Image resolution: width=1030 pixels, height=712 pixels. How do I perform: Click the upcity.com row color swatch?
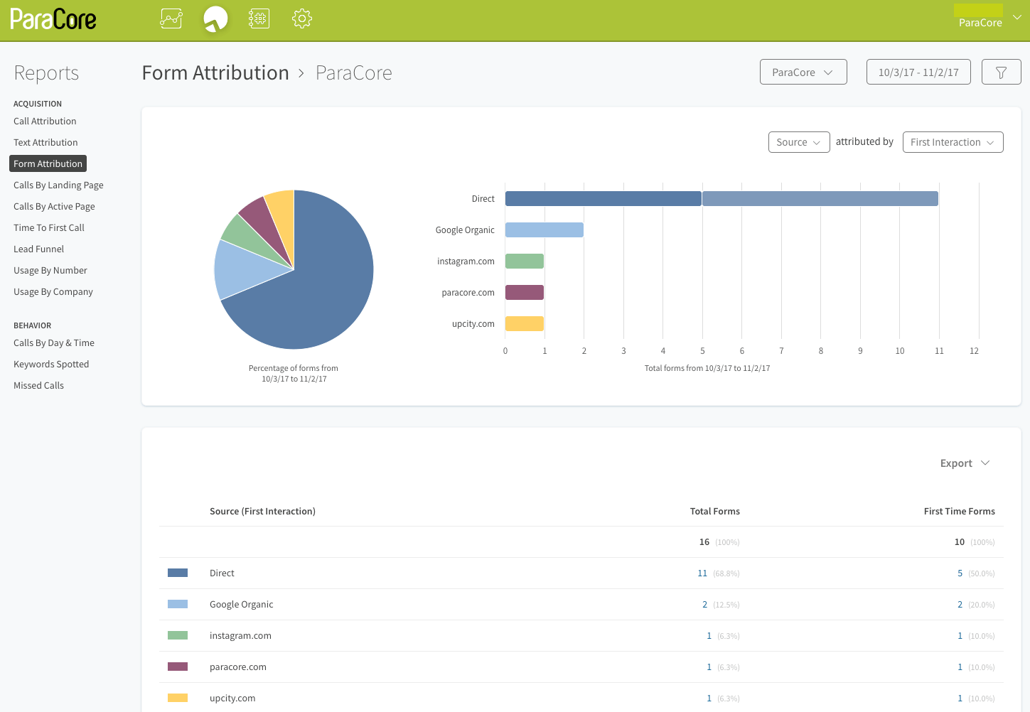point(178,698)
